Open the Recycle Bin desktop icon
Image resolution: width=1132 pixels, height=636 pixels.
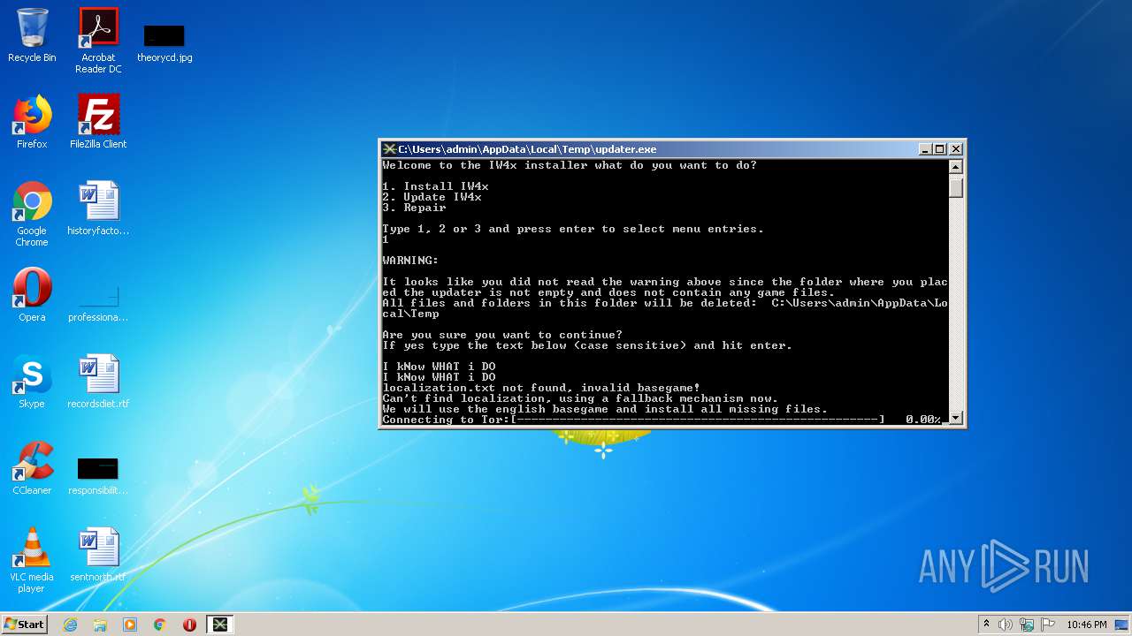click(x=32, y=36)
